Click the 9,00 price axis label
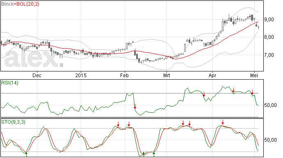Viewport: 283px width, 158px height. (269, 20)
